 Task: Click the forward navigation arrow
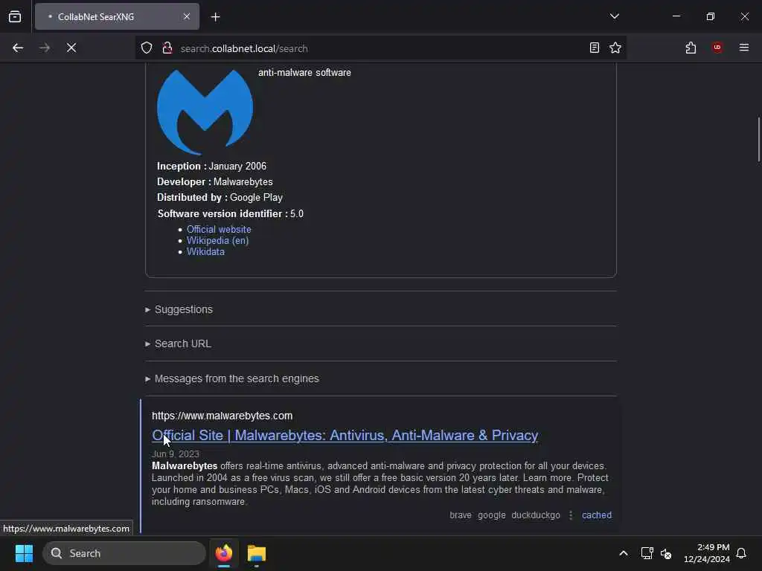(45, 48)
